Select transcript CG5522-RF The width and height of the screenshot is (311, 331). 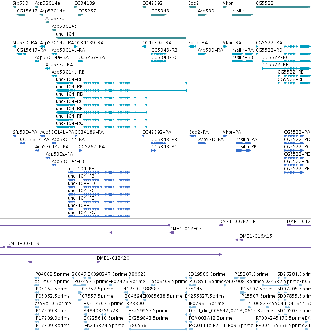pos(294,83)
